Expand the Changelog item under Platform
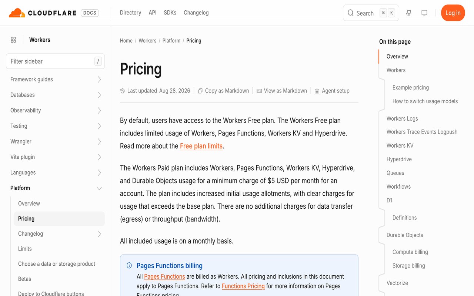 [59, 234]
